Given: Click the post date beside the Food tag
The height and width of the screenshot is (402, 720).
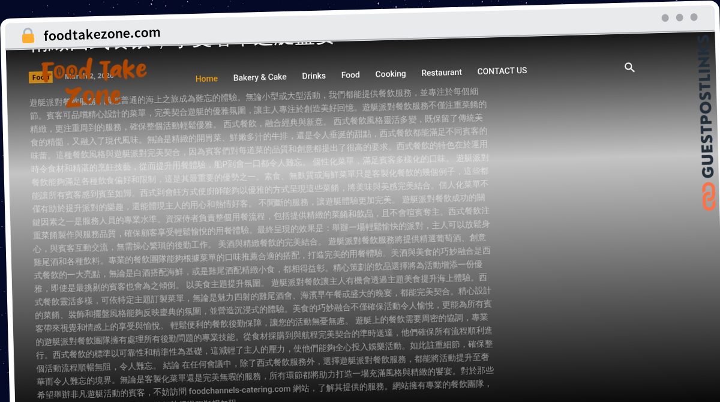Looking at the screenshot, I should pyautogui.click(x=89, y=76).
